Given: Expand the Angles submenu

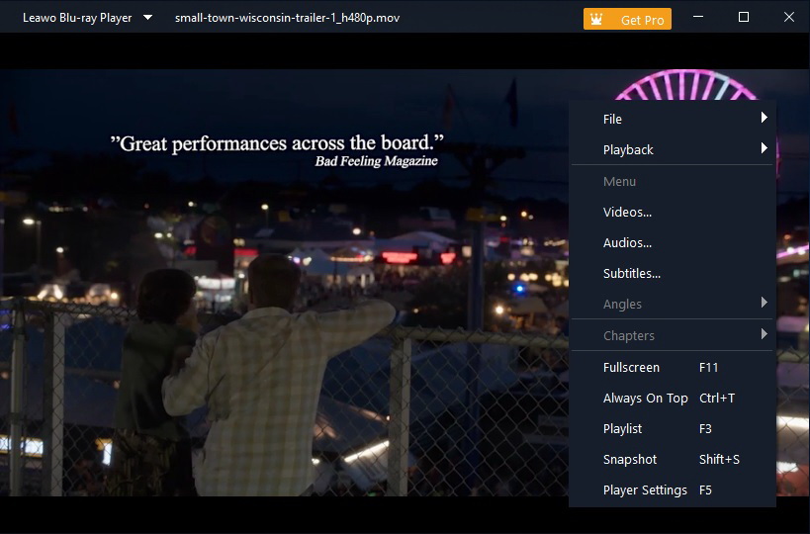Looking at the screenshot, I should click(x=673, y=304).
